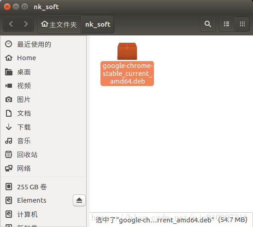The width and height of the screenshot is (253, 227).
Task: Click the video camera icon beside 视频
Action: 9,85
